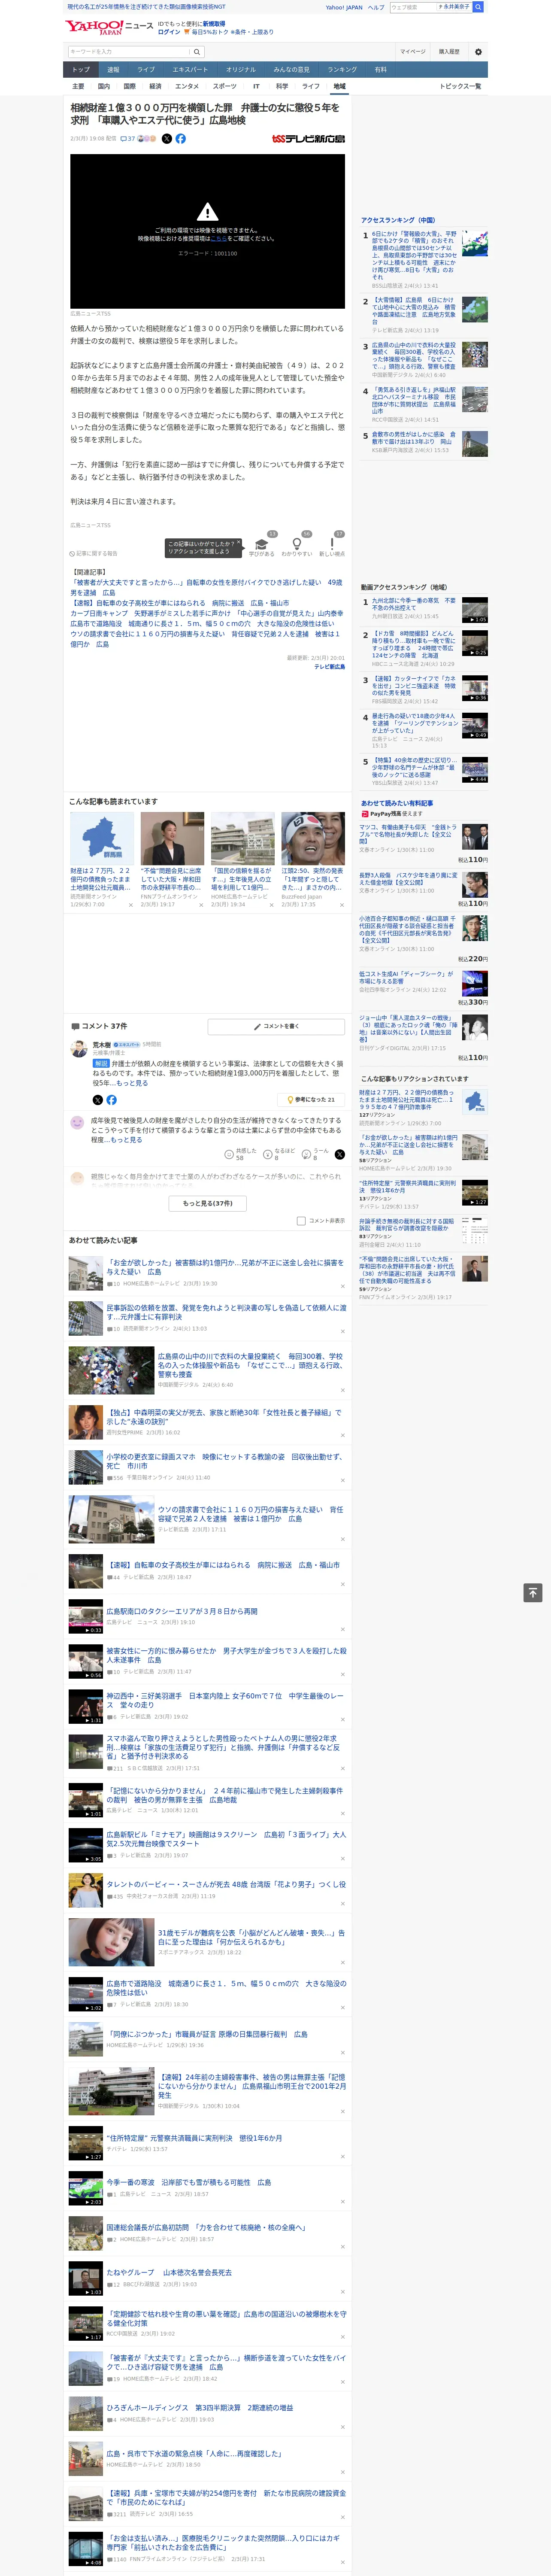The width and height of the screenshot is (551, 2576).
Task: Open トピックス一覧 link
Action: (460, 86)
